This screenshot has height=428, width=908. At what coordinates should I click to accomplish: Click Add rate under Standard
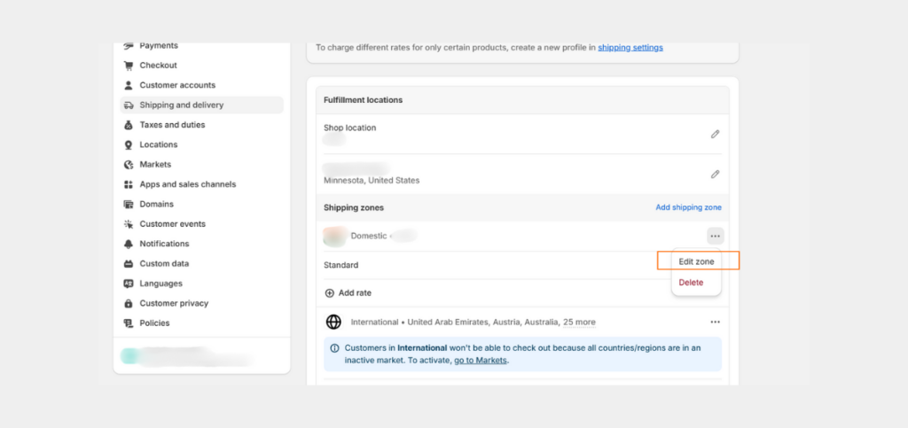348,293
